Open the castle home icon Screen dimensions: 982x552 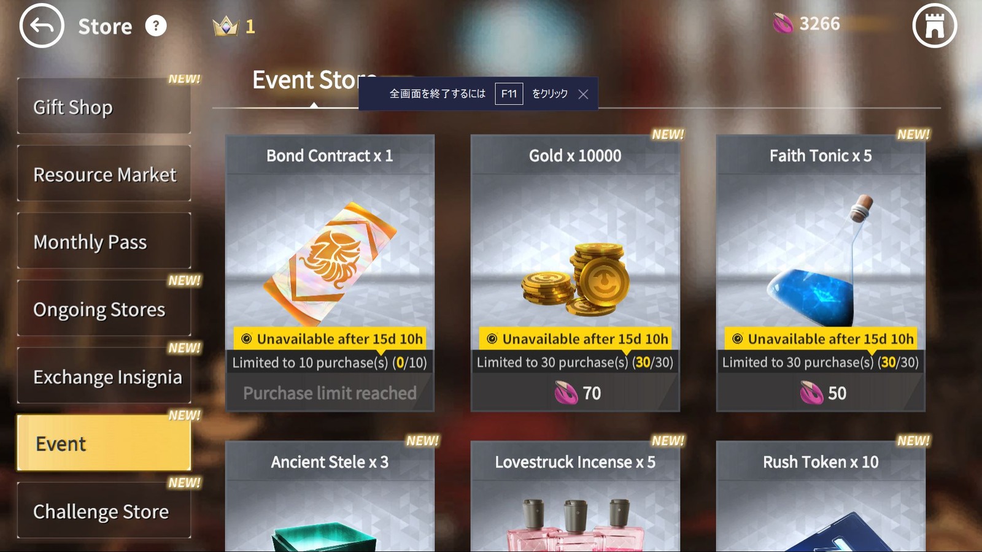(x=934, y=26)
